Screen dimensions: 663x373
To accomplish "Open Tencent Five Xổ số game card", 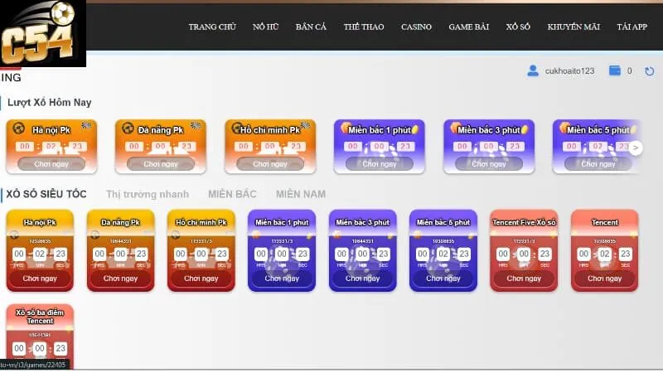I will 524,250.
